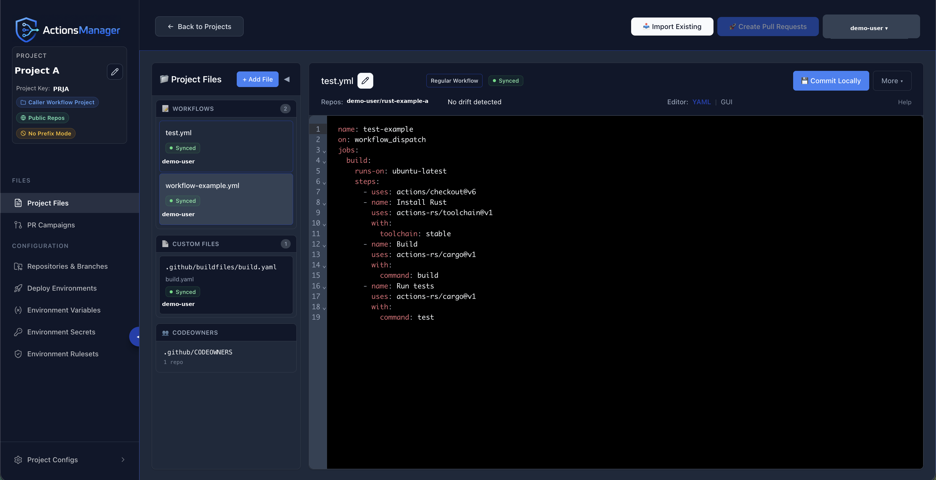Open Environment Variables page
The height and width of the screenshot is (480, 936).
(70, 310)
